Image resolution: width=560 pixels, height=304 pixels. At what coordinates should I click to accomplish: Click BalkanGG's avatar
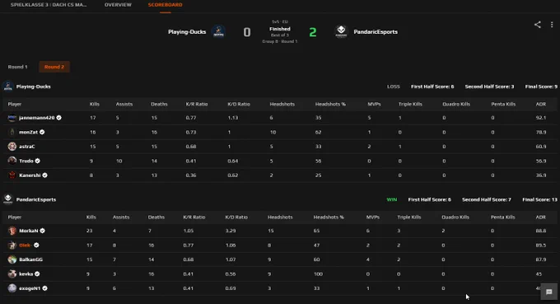tap(12, 260)
